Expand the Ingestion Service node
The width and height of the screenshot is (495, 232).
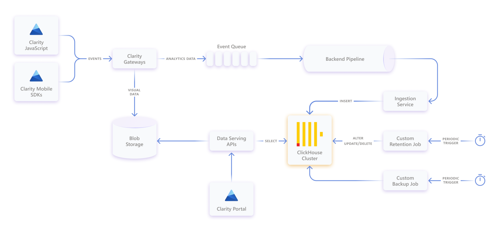point(405,101)
